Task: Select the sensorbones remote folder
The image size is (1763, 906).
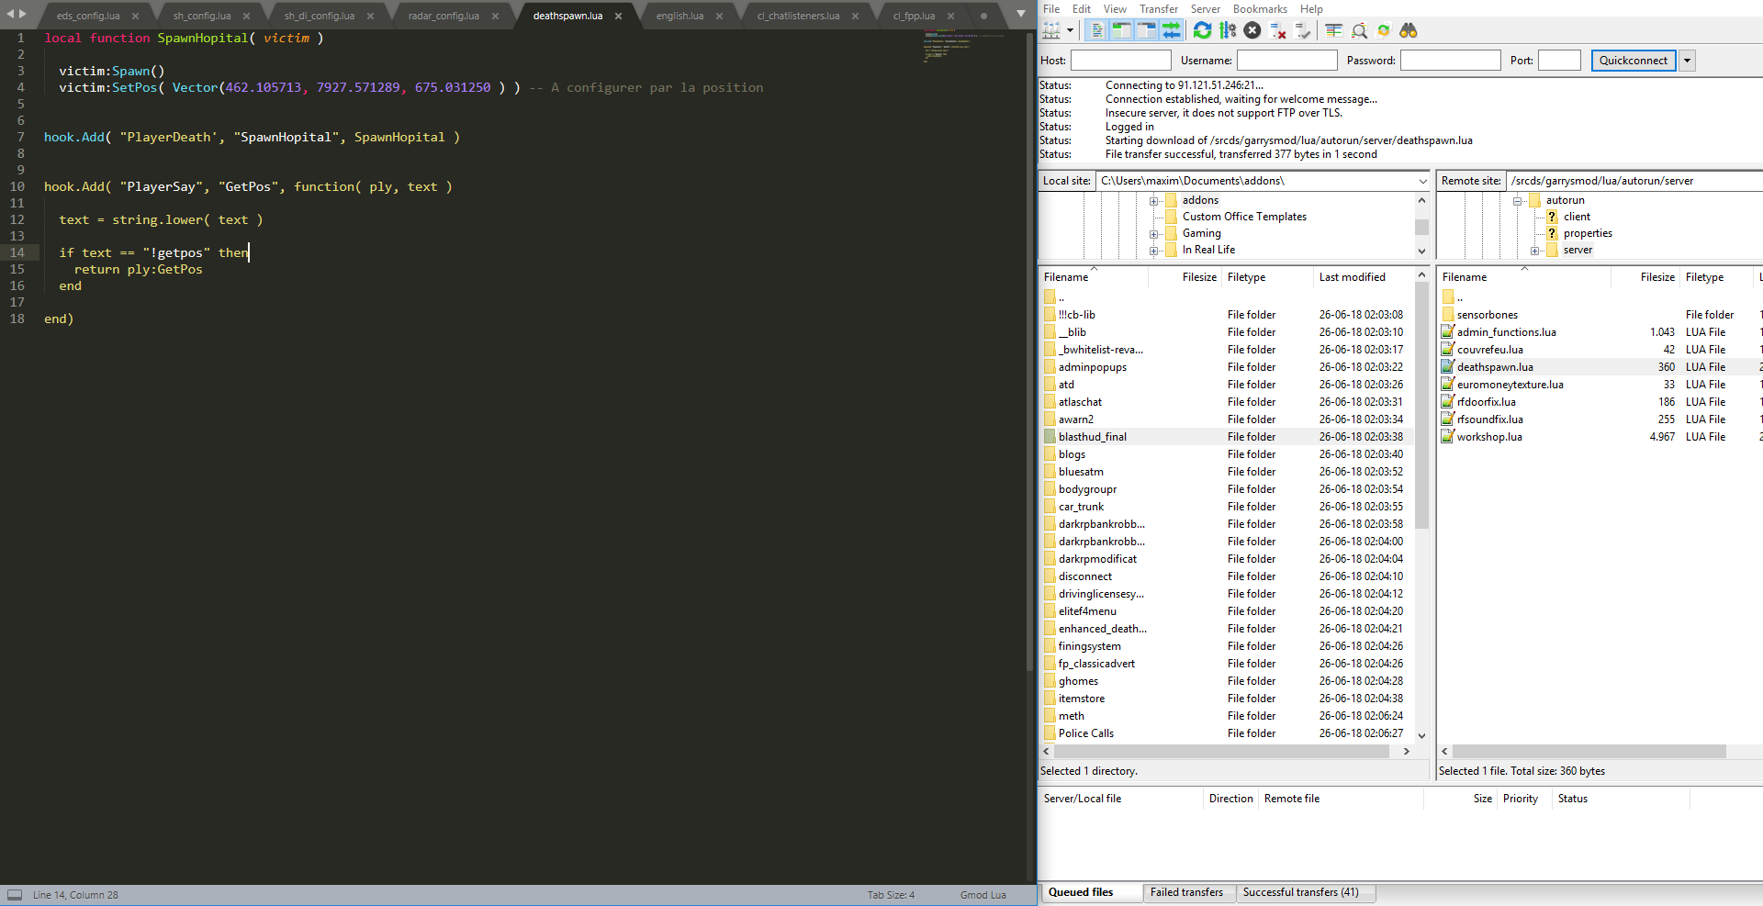Action: (1488, 315)
